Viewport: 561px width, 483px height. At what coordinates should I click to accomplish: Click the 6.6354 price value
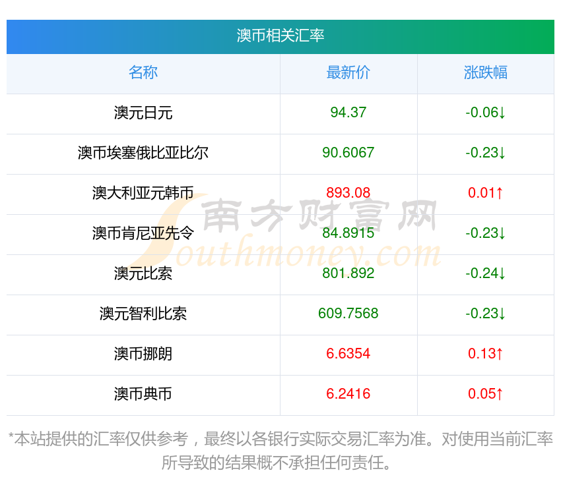pyautogui.click(x=348, y=354)
